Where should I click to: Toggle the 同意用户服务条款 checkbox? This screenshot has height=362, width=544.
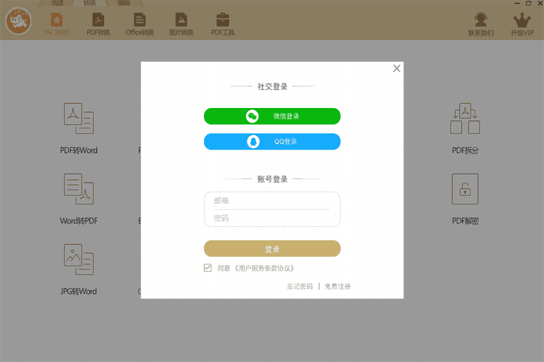click(208, 268)
